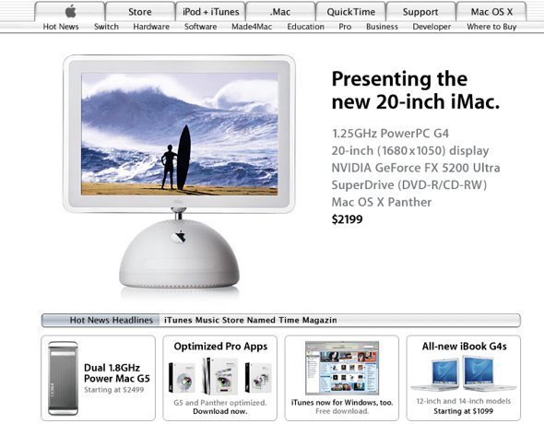The height and width of the screenshot is (424, 544).
Task: Open the Developer navigation link
Action: click(x=432, y=27)
